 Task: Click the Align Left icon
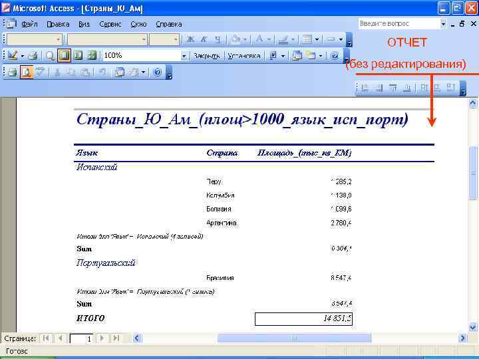tap(365, 88)
